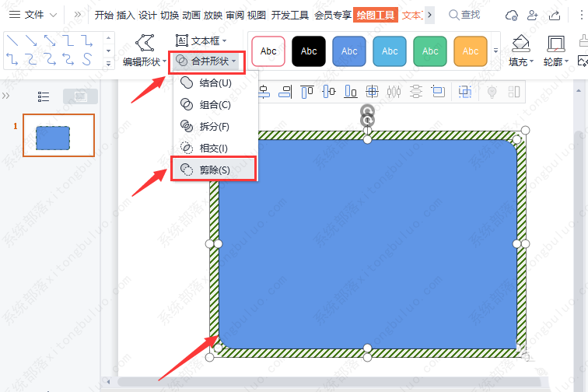Switch to slide thumbnail view icon
Viewport: 588px width, 392px height.
pyautogui.click(x=80, y=96)
